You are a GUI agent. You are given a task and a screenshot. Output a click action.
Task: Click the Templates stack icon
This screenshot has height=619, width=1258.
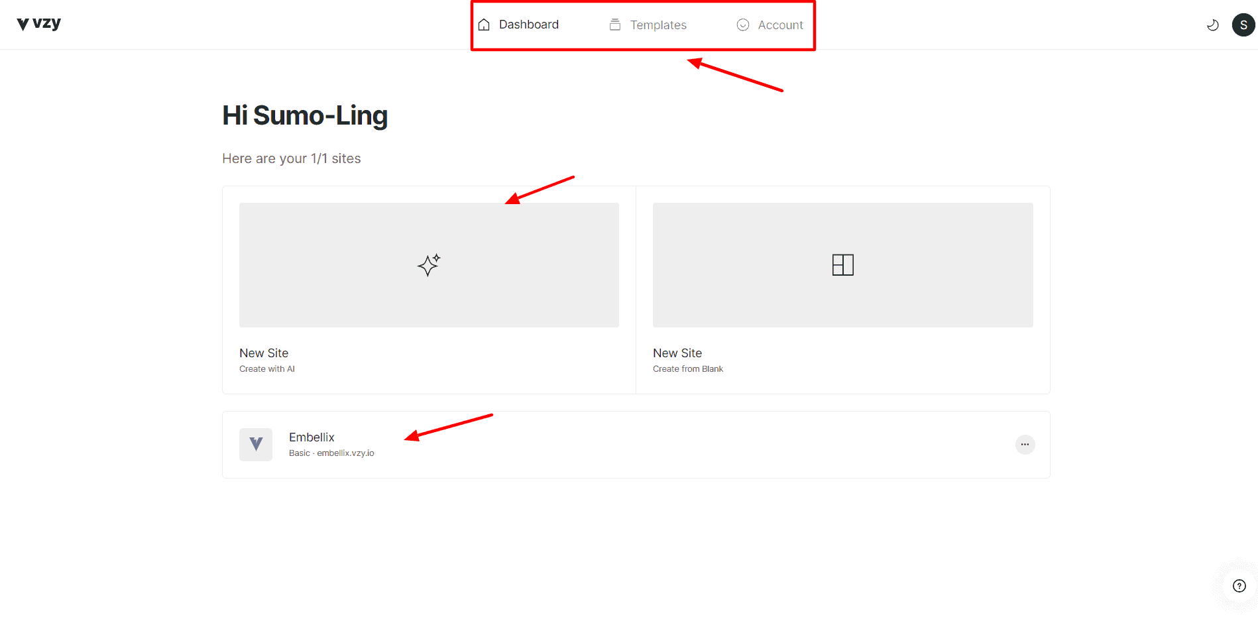(x=615, y=25)
